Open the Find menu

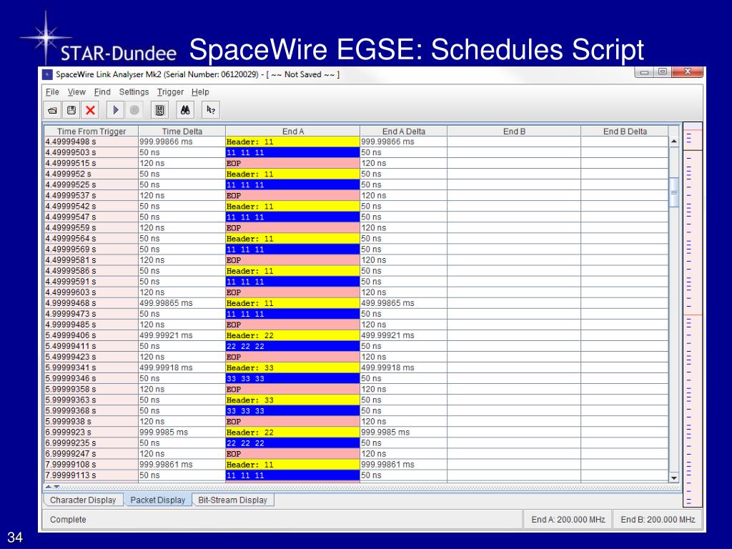[102, 92]
